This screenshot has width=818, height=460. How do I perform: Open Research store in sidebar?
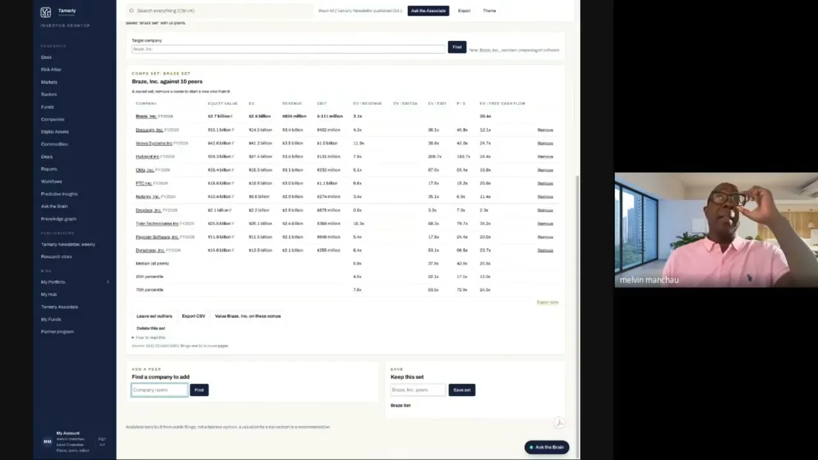pyautogui.click(x=56, y=256)
